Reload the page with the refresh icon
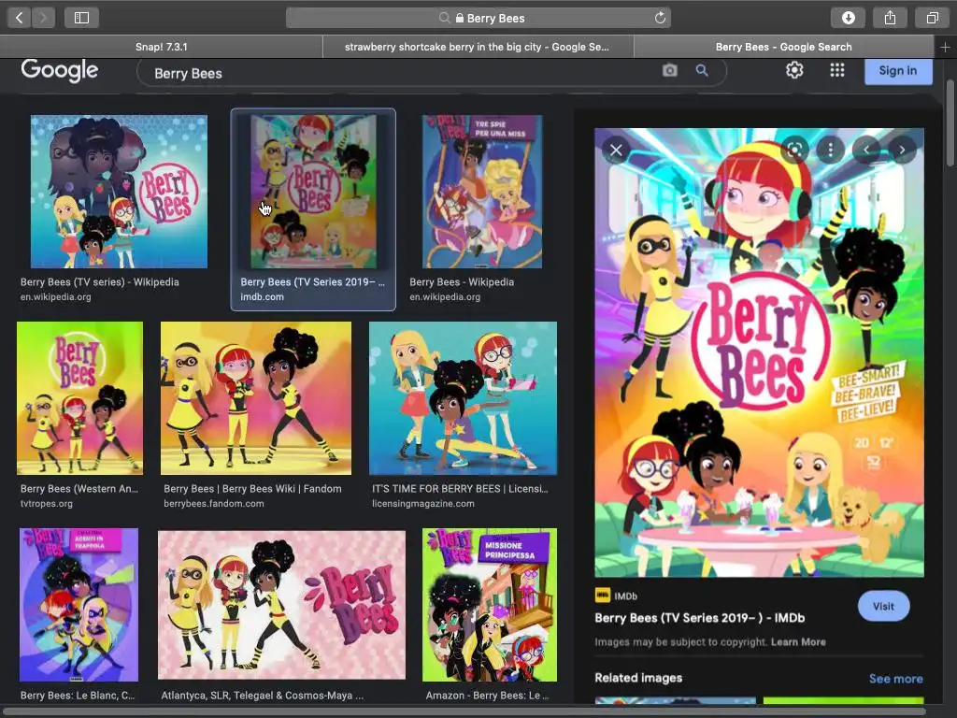The image size is (957, 718). point(660,18)
